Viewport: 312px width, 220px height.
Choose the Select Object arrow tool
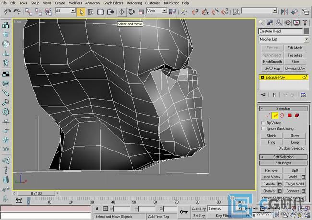(81, 12)
